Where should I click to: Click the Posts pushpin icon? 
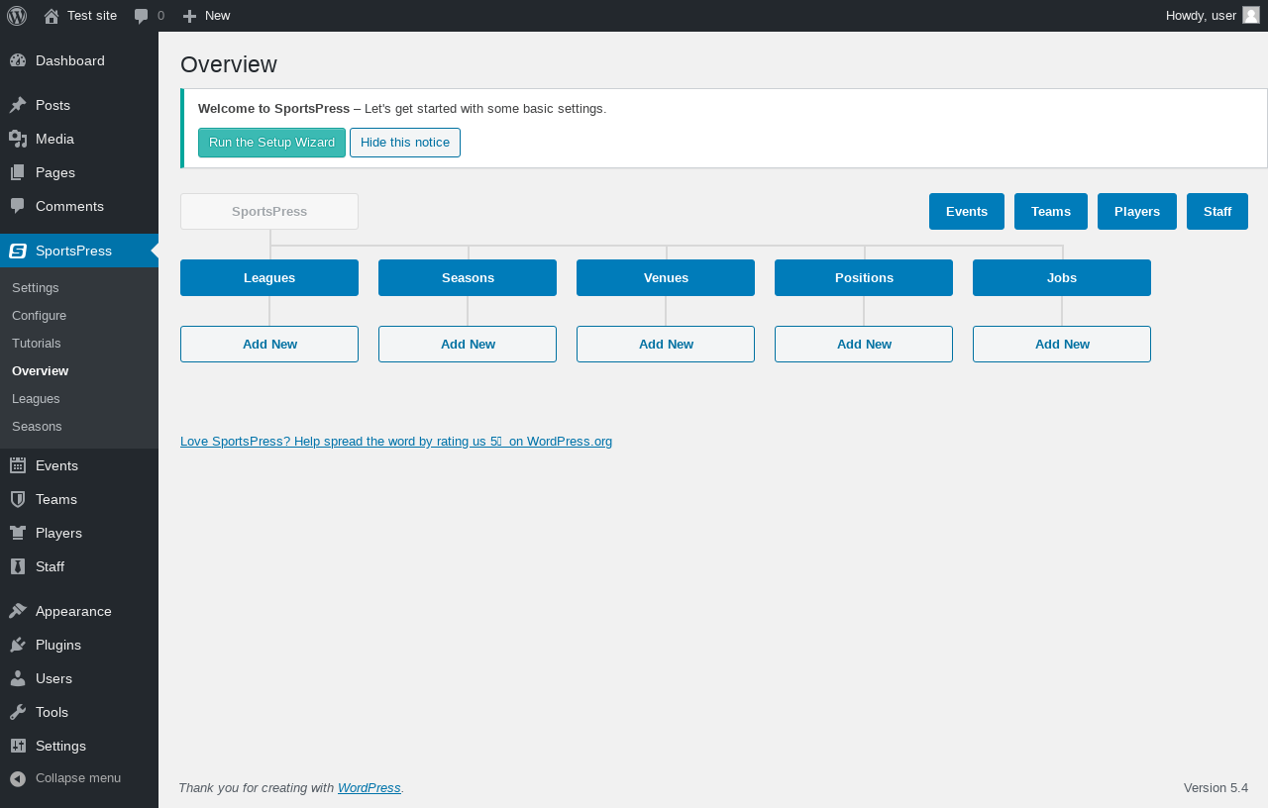click(x=18, y=105)
